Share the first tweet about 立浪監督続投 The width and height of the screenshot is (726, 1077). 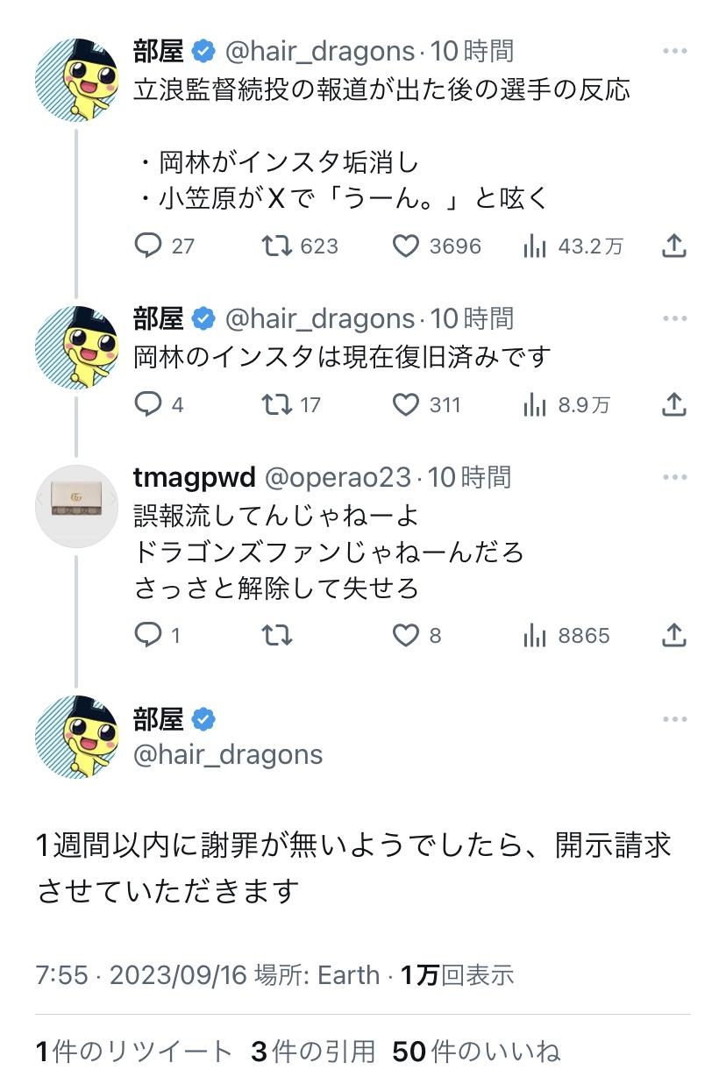(673, 246)
